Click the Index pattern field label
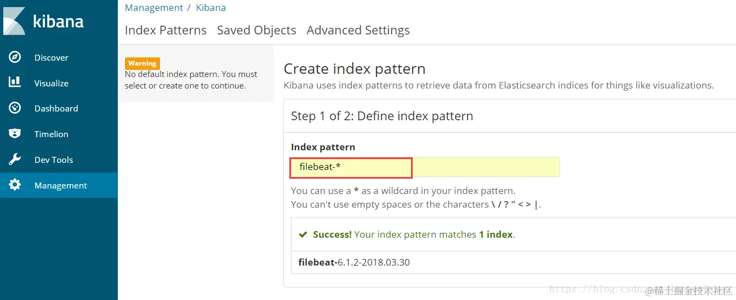736x300 pixels. click(x=323, y=147)
